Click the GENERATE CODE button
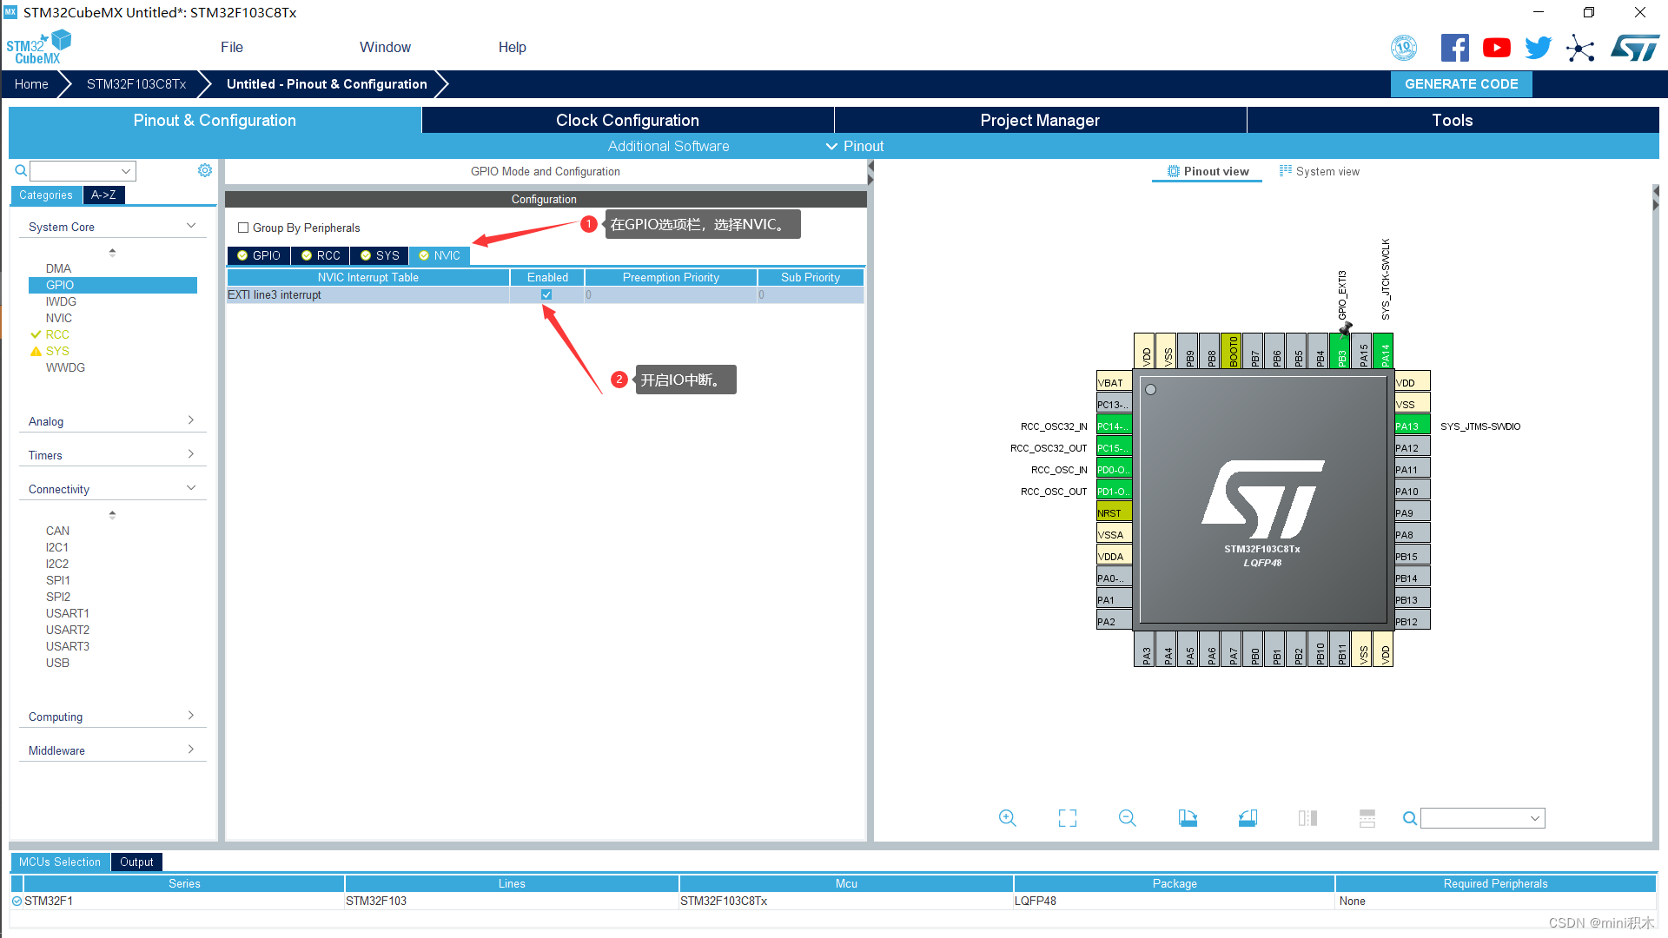The width and height of the screenshot is (1668, 938). tap(1461, 84)
